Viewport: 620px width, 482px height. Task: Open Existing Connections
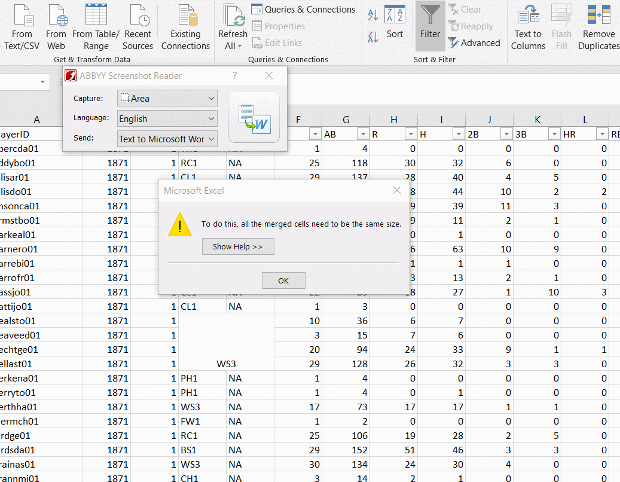coord(185,27)
